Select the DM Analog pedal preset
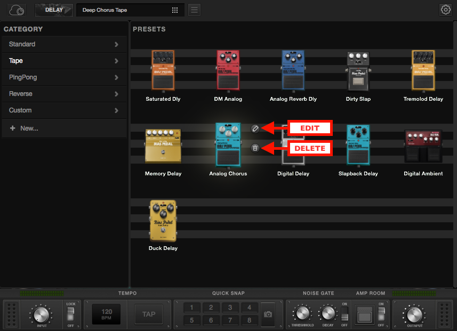This screenshot has width=457, height=331. (x=228, y=70)
